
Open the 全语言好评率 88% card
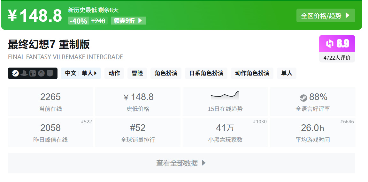click(x=313, y=102)
